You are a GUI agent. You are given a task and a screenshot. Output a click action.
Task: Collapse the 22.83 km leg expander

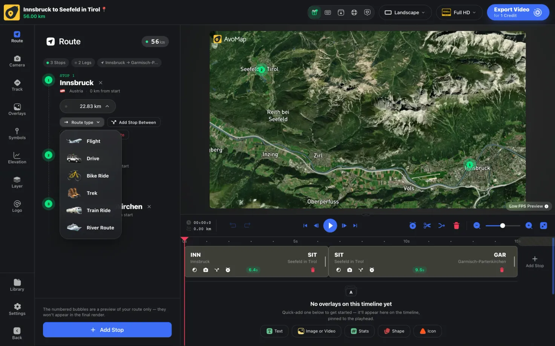coord(87,106)
